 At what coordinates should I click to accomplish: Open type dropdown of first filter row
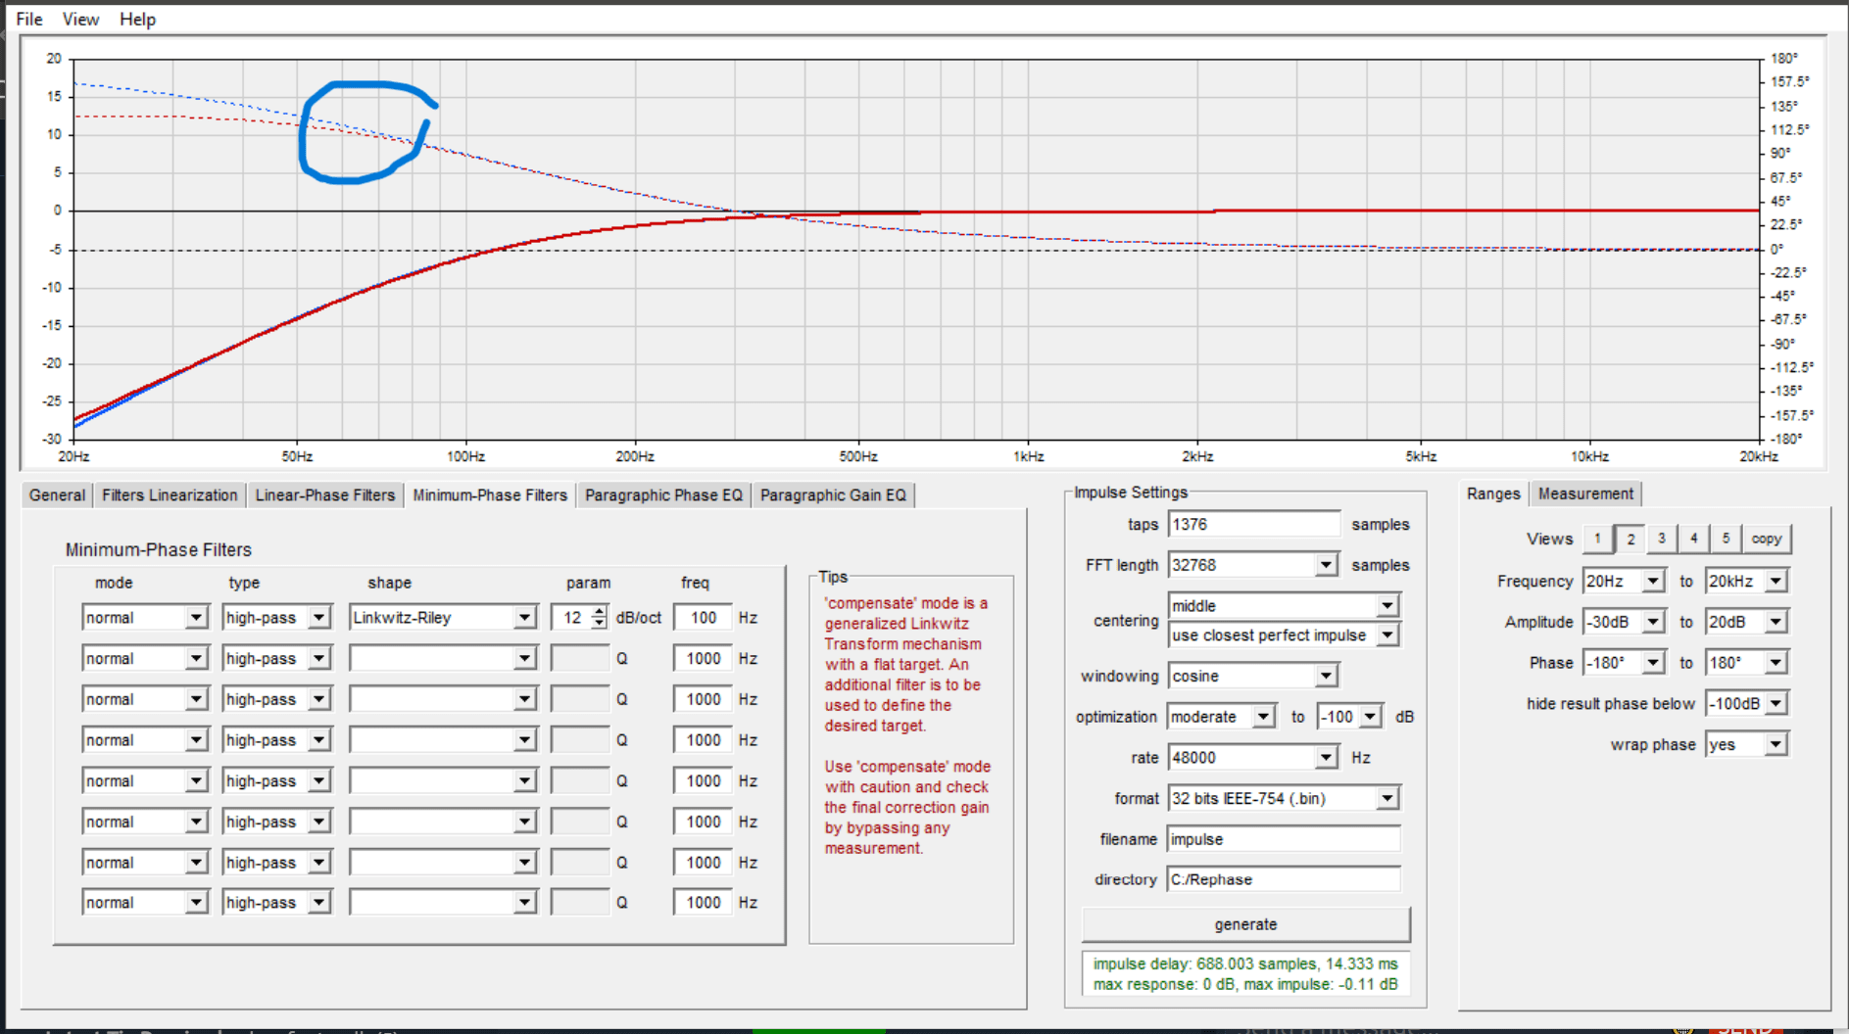(318, 618)
